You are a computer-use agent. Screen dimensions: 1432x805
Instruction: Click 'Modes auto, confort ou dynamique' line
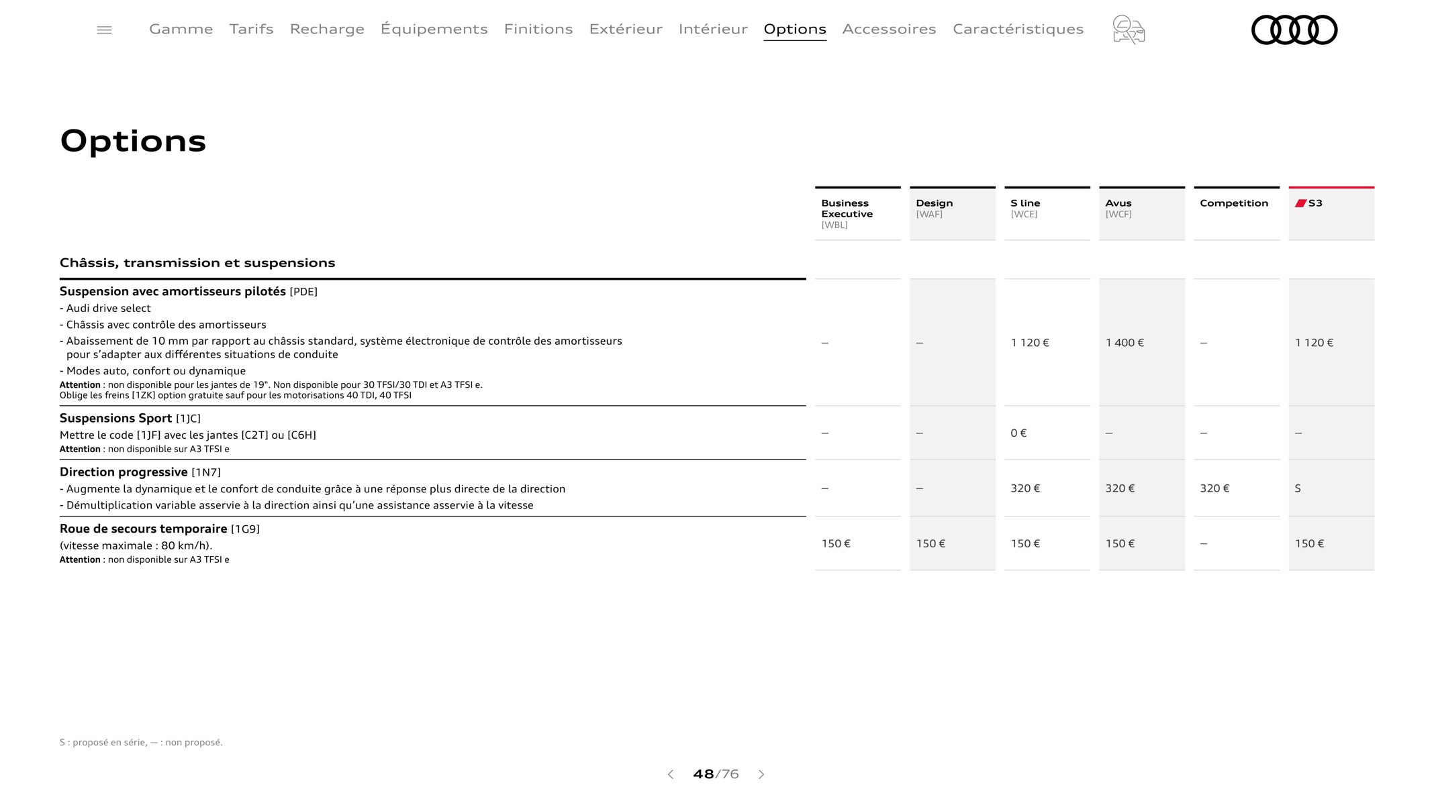coord(153,371)
